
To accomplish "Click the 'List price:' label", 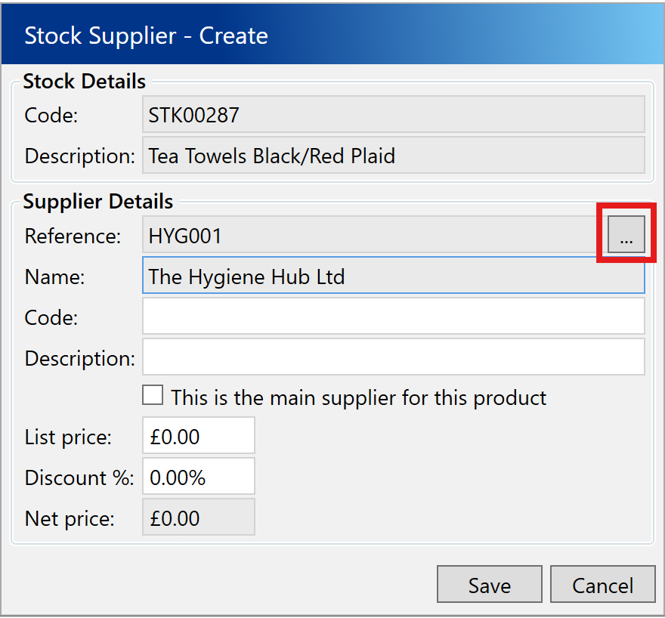I will (68, 437).
